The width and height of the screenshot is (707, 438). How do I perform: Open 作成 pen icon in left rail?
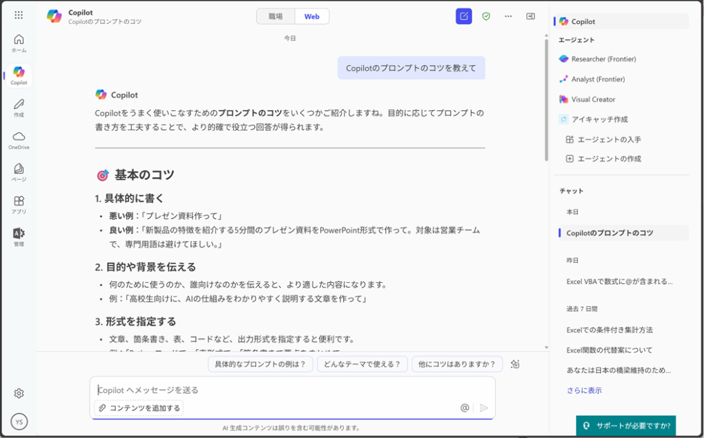[x=19, y=108]
